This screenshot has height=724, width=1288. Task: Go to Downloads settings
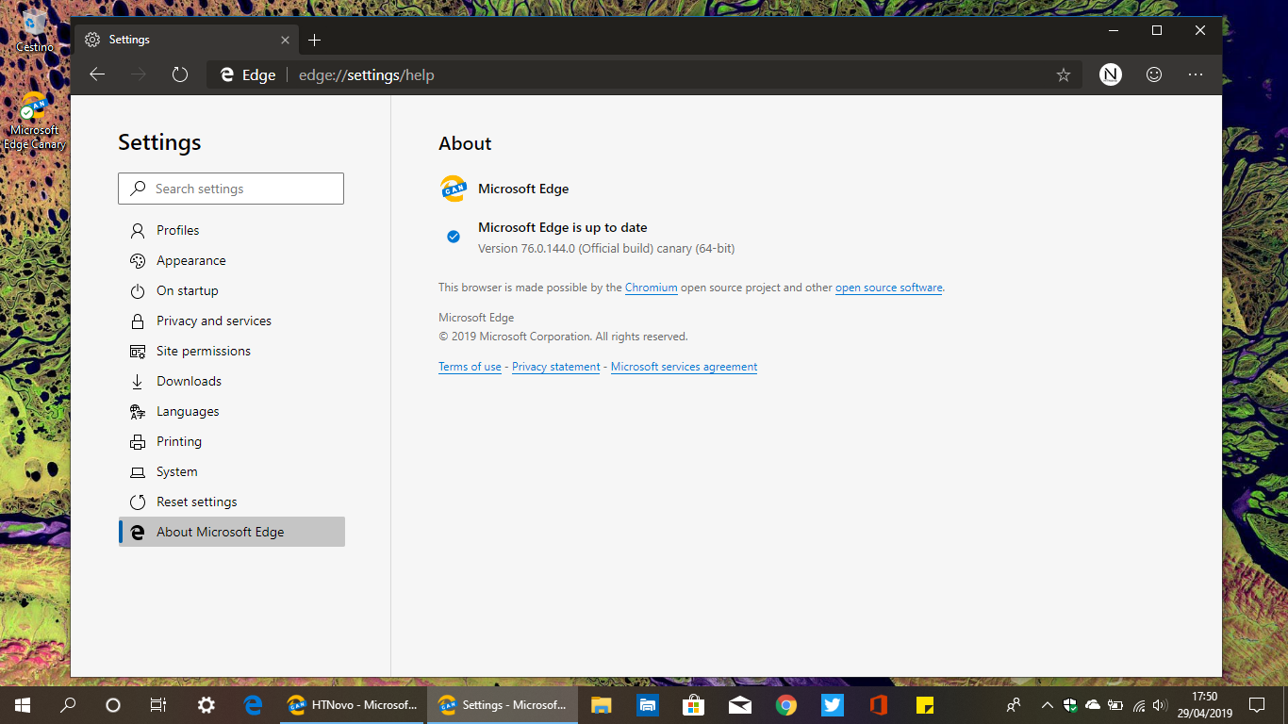(x=231, y=381)
